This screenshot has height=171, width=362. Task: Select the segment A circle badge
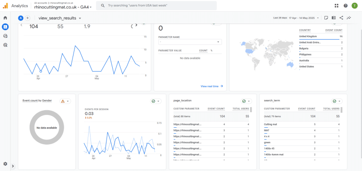click(21, 18)
